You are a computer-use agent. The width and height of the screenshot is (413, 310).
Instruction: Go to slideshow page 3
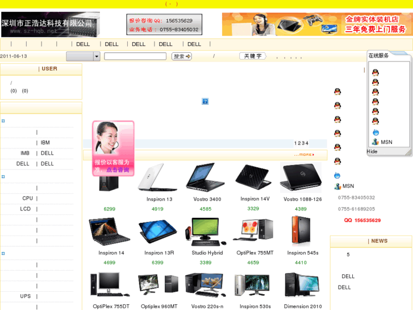tap(303, 143)
